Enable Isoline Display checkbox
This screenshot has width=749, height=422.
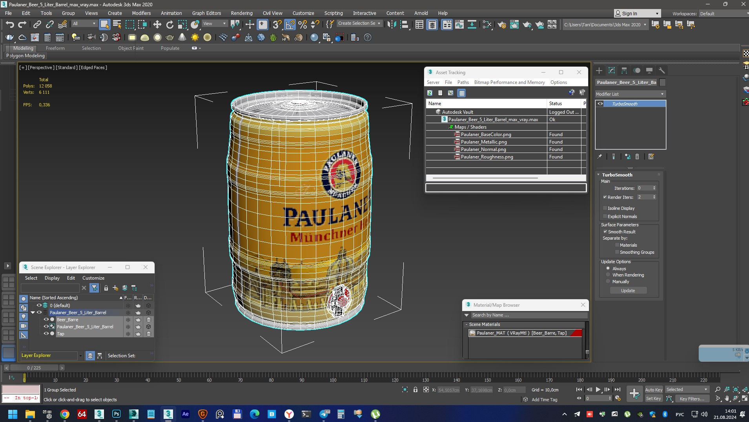pyautogui.click(x=605, y=208)
